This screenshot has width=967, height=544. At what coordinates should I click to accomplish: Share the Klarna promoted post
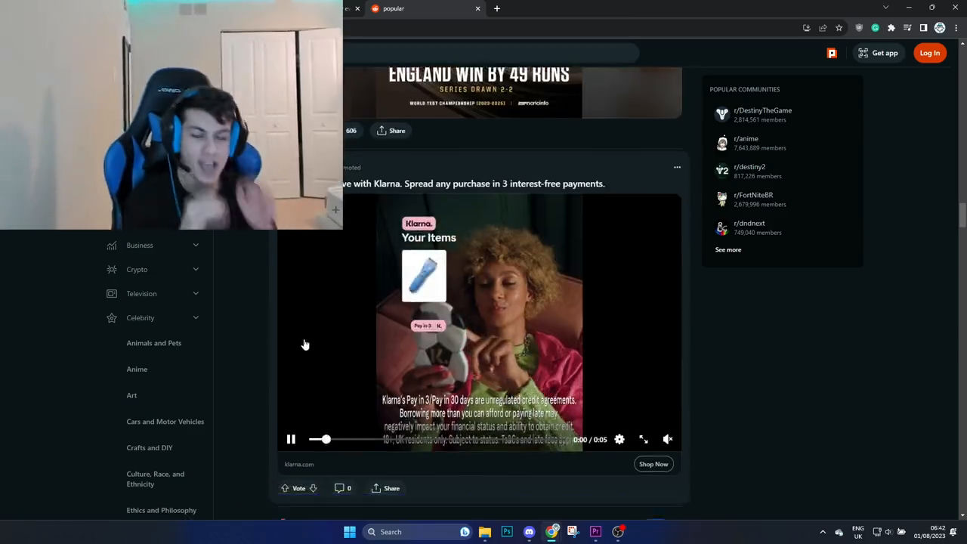click(385, 488)
